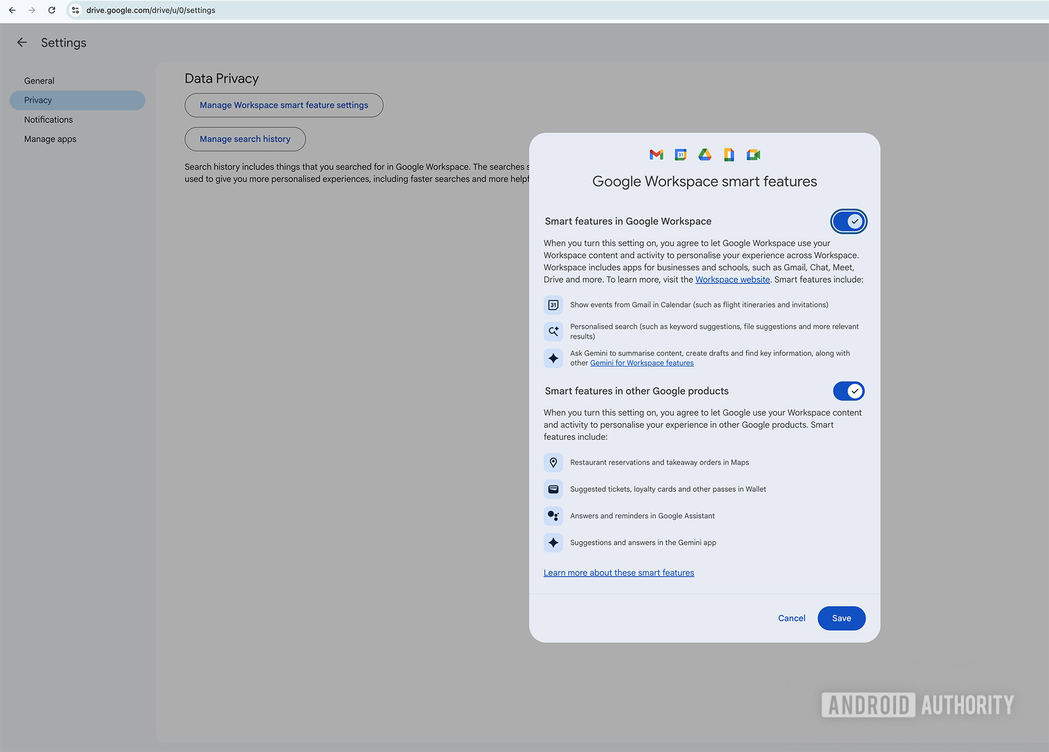
Task: Click the Wallet icon next to suggested tickets
Action: pos(553,489)
